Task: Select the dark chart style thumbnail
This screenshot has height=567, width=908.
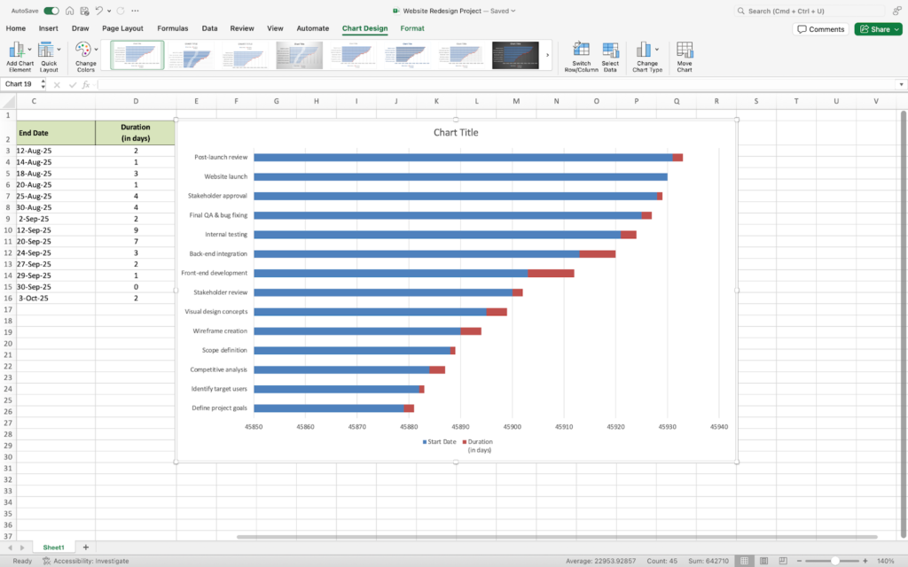Action: pos(515,55)
